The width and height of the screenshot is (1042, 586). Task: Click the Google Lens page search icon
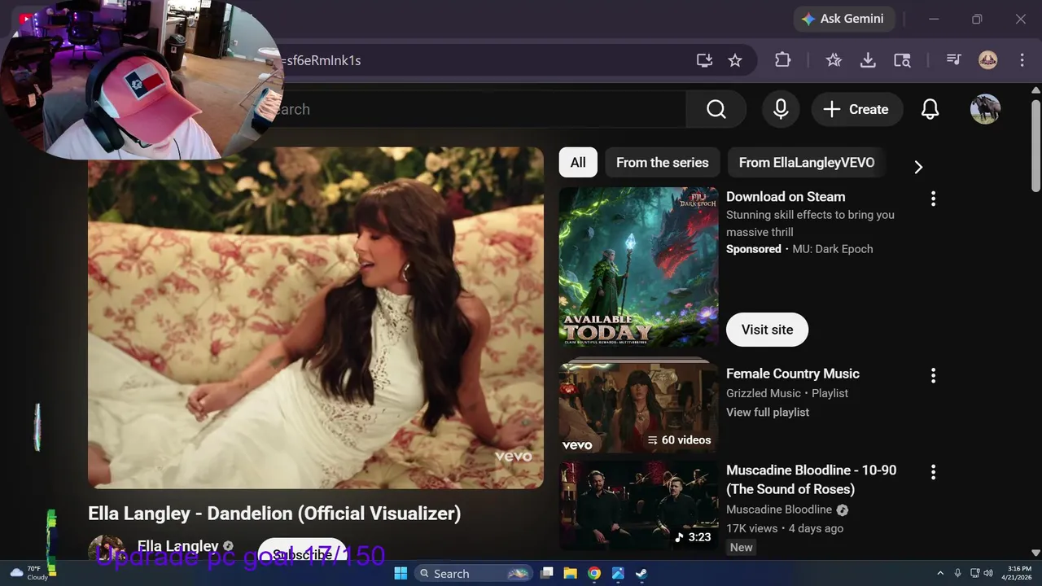tap(902, 60)
